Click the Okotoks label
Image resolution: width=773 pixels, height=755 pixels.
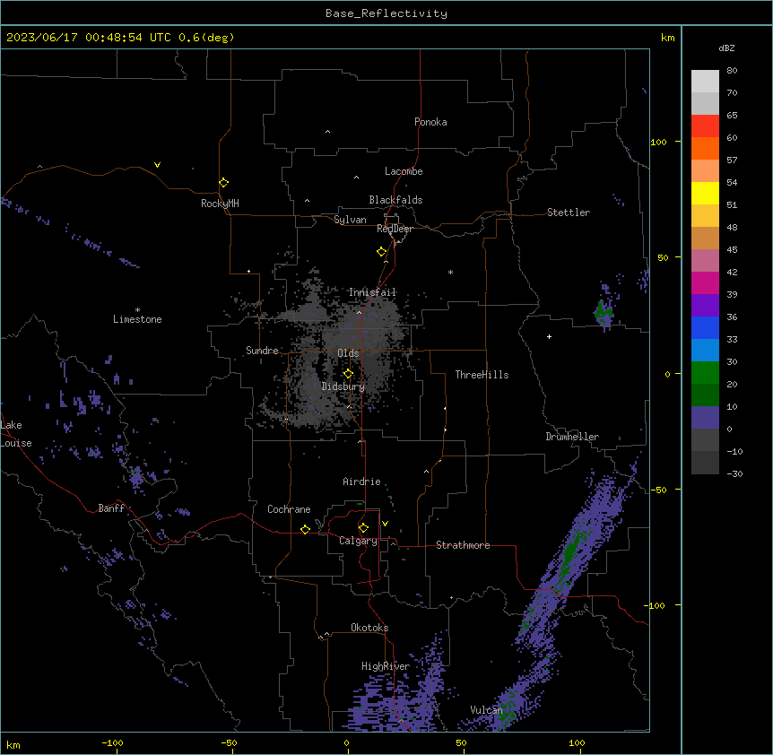[369, 628]
